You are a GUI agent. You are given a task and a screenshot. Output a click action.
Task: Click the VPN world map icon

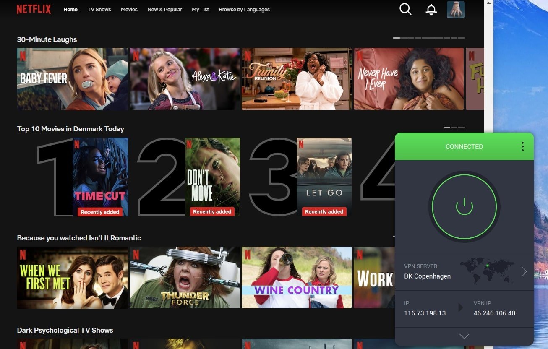[487, 271]
